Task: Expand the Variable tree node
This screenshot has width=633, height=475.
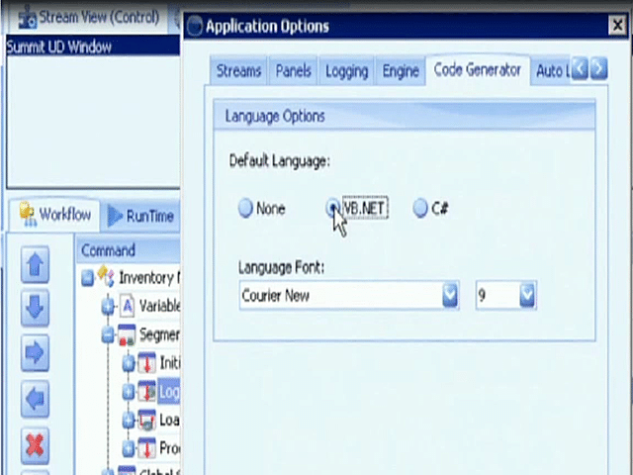Action: click(108, 307)
